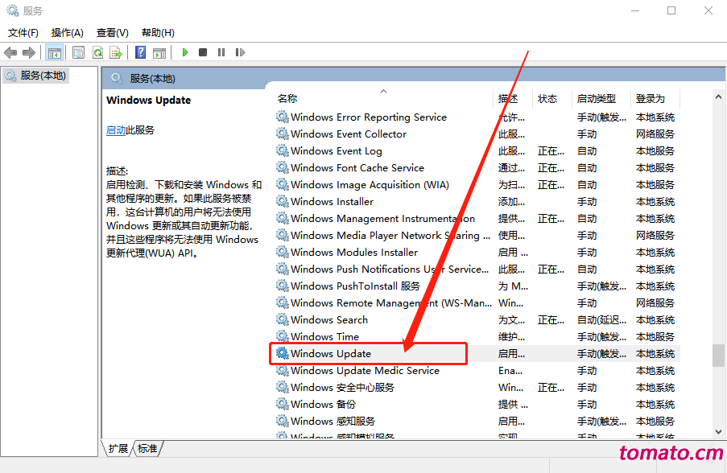The image size is (727, 473).
Task: Select Windows 感知服务 row
Action: [x=476, y=422]
